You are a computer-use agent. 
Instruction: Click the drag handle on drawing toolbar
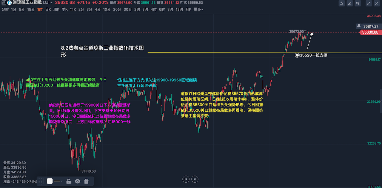[40, 181]
